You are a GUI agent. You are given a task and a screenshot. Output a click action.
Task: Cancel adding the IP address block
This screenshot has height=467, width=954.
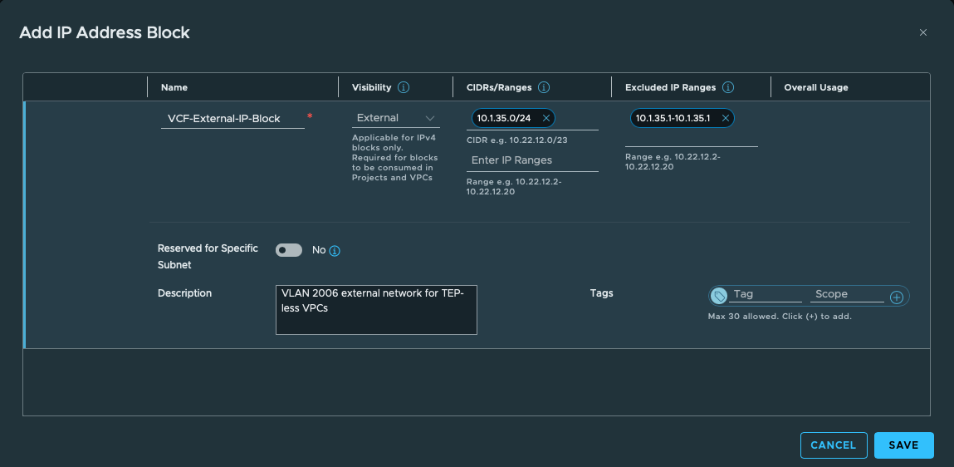pos(834,445)
